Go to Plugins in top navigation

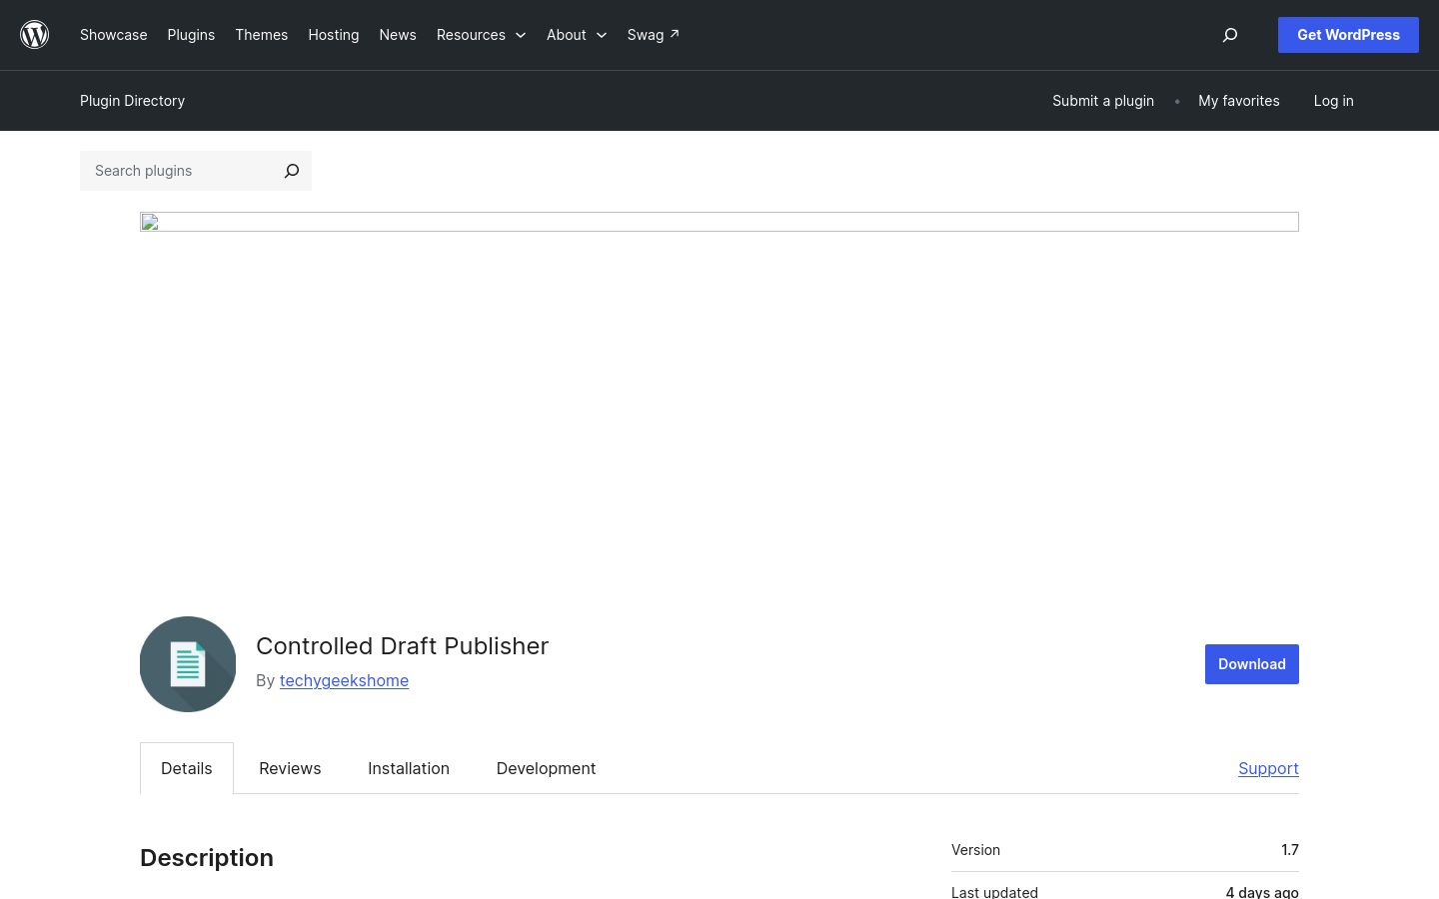coord(191,35)
